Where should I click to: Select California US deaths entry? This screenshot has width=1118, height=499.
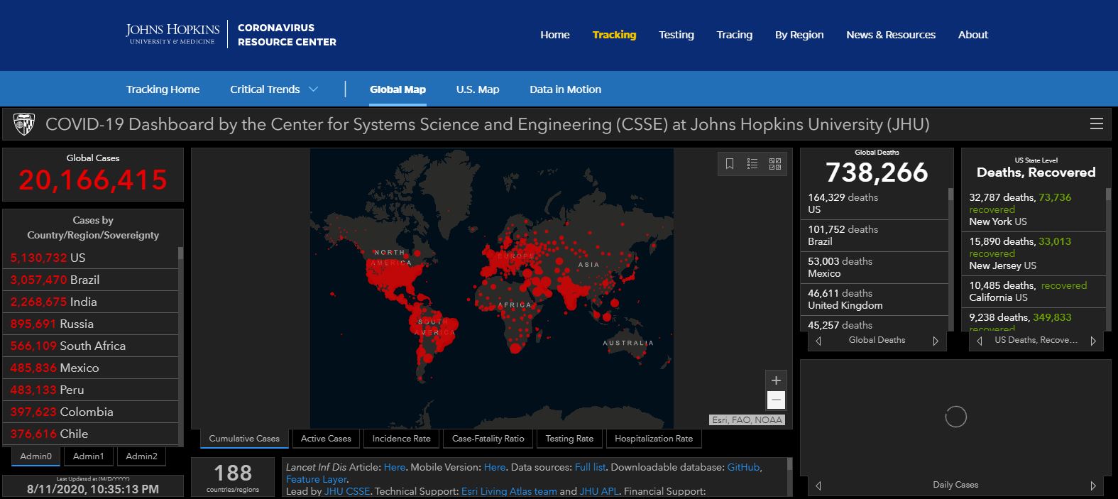click(1035, 291)
